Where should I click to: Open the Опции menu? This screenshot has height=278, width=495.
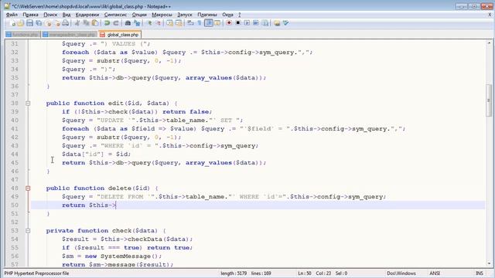tap(139, 15)
